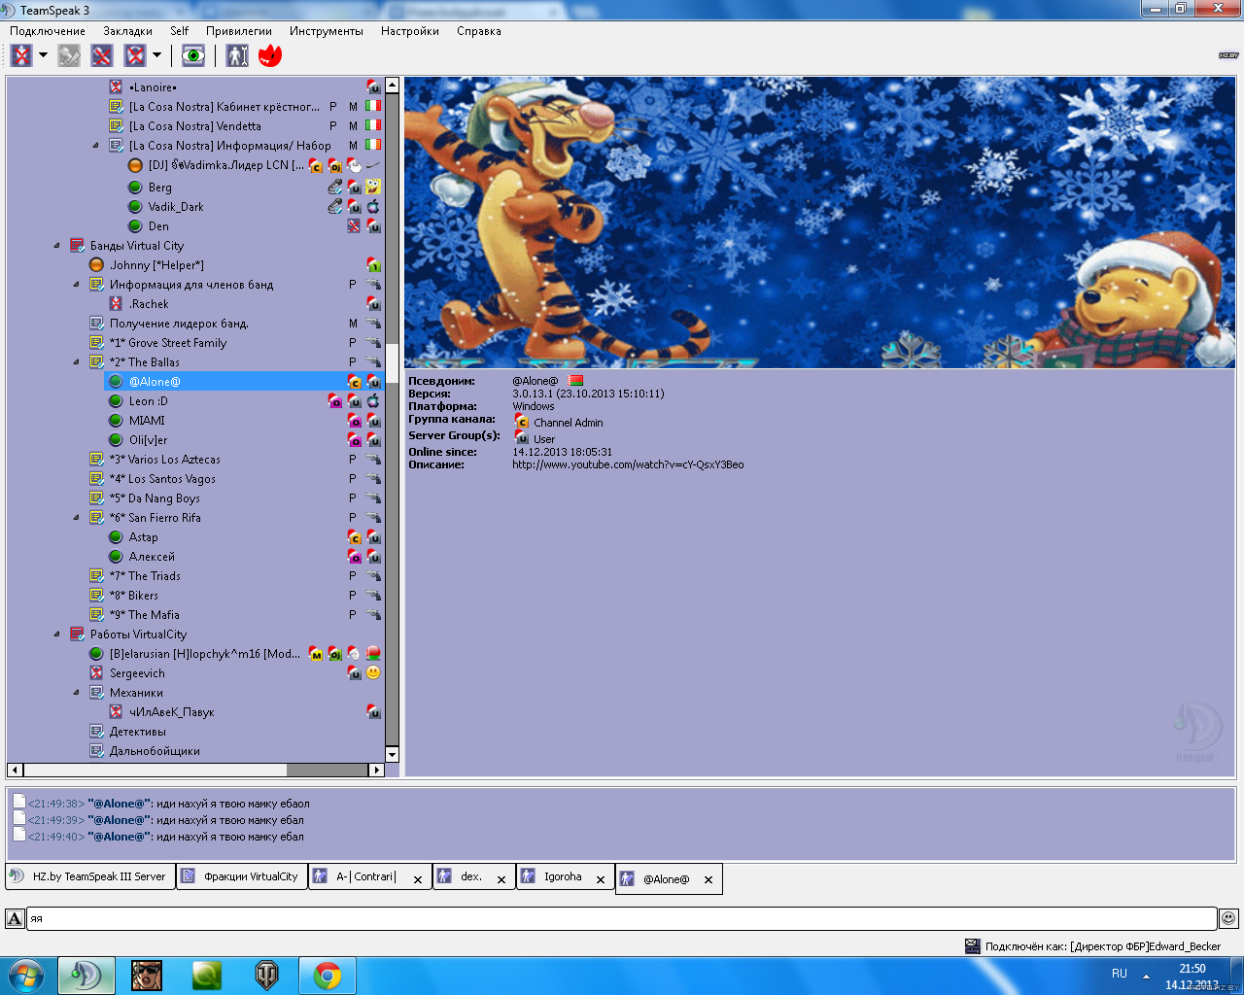Open the Подключение menu

(48, 31)
